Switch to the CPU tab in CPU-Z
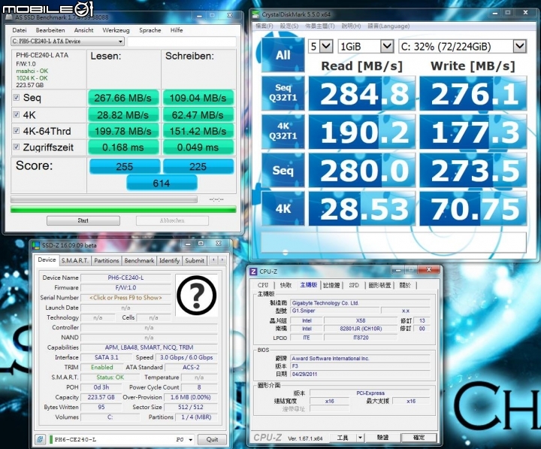 (x=263, y=285)
